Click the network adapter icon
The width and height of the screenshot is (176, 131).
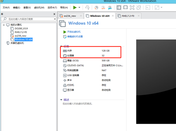65,70
